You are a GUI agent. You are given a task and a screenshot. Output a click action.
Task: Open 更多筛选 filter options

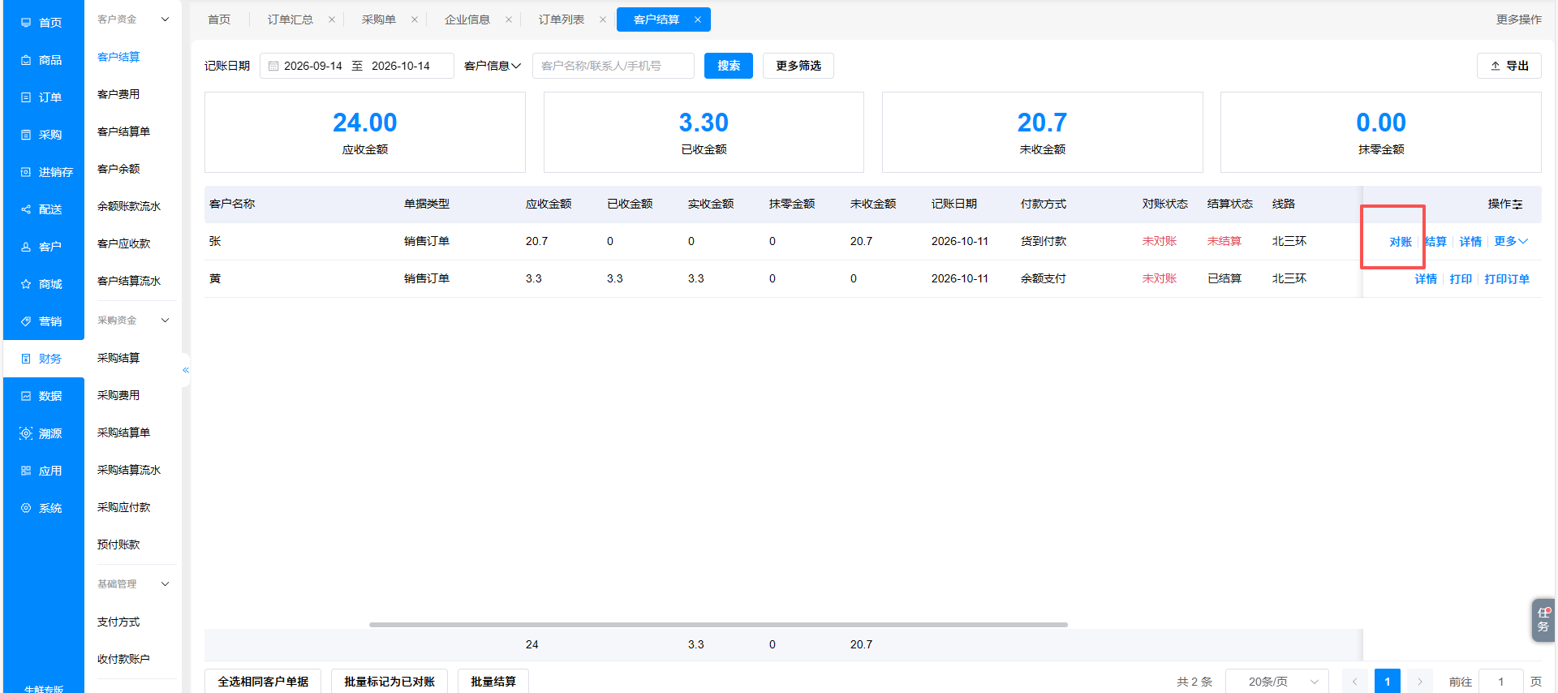(798, 66)
